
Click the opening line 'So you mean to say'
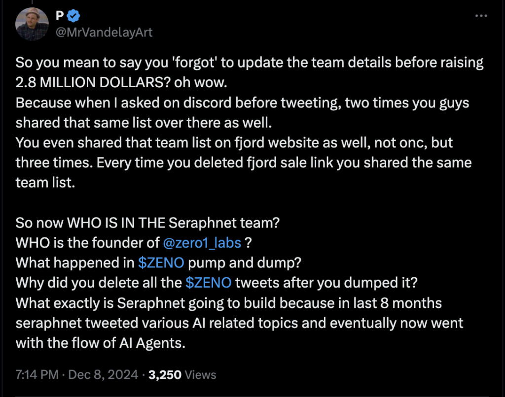click(250, 63)
